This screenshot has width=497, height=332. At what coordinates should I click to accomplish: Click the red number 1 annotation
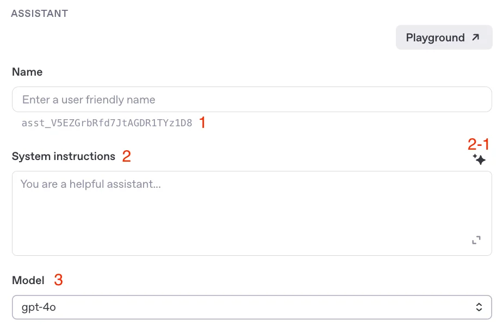(x=202, y=122)
